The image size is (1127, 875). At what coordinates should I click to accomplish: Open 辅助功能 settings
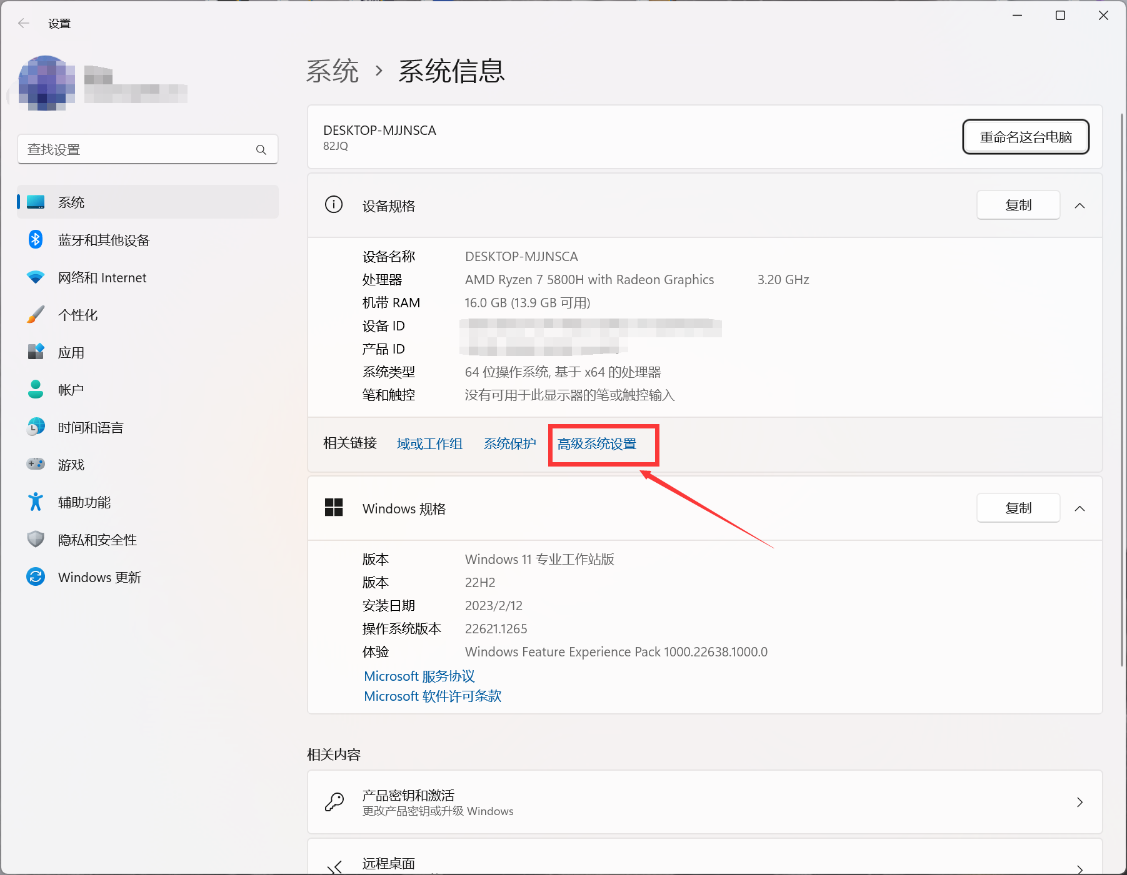click(148, 502)
